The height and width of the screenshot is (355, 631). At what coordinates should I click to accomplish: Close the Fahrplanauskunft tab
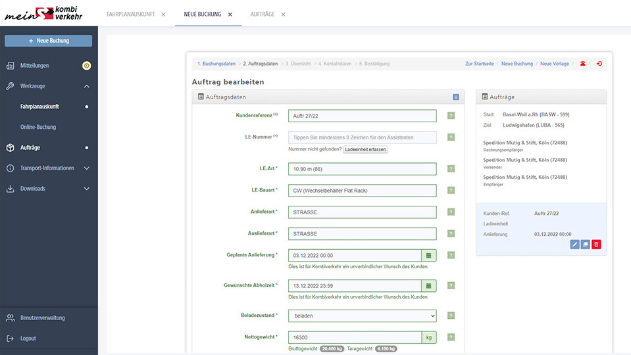(x=163, y=14)
